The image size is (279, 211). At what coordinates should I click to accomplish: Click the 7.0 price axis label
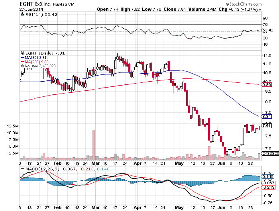click(268, 148)
